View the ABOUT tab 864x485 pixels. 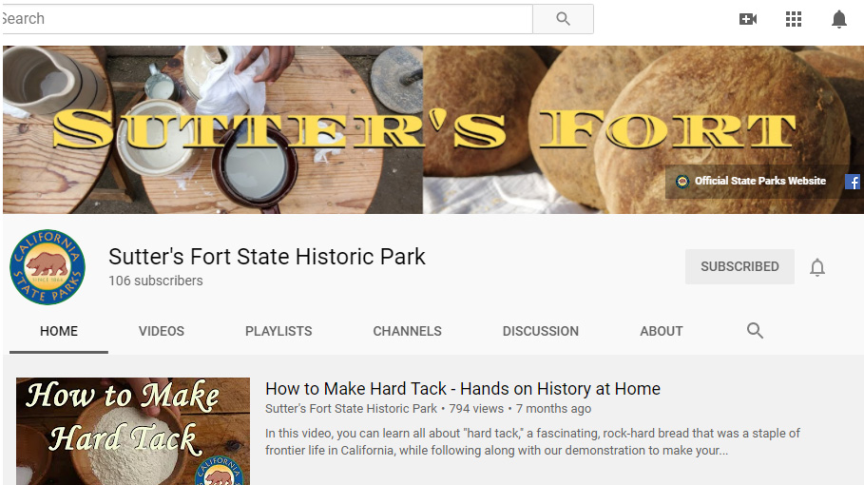tap(662, 331)
